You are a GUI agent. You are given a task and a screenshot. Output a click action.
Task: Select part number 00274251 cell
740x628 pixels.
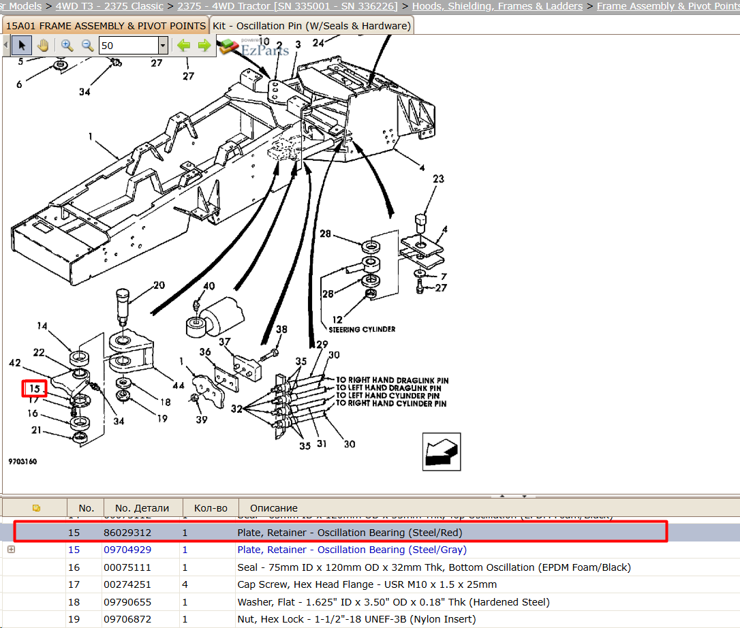coord(127,584)
